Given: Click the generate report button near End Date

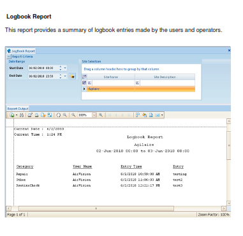Looking at the screenshot, I should [x=72, y=76].
